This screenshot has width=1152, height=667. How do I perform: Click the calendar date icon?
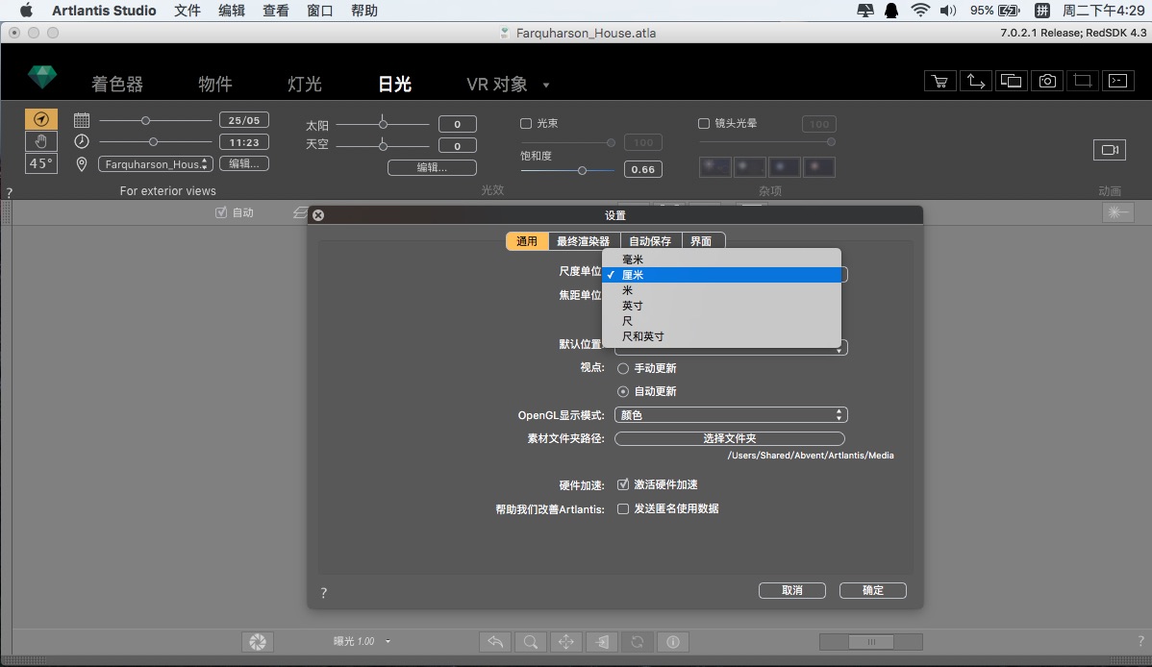(x=82, y=120)
